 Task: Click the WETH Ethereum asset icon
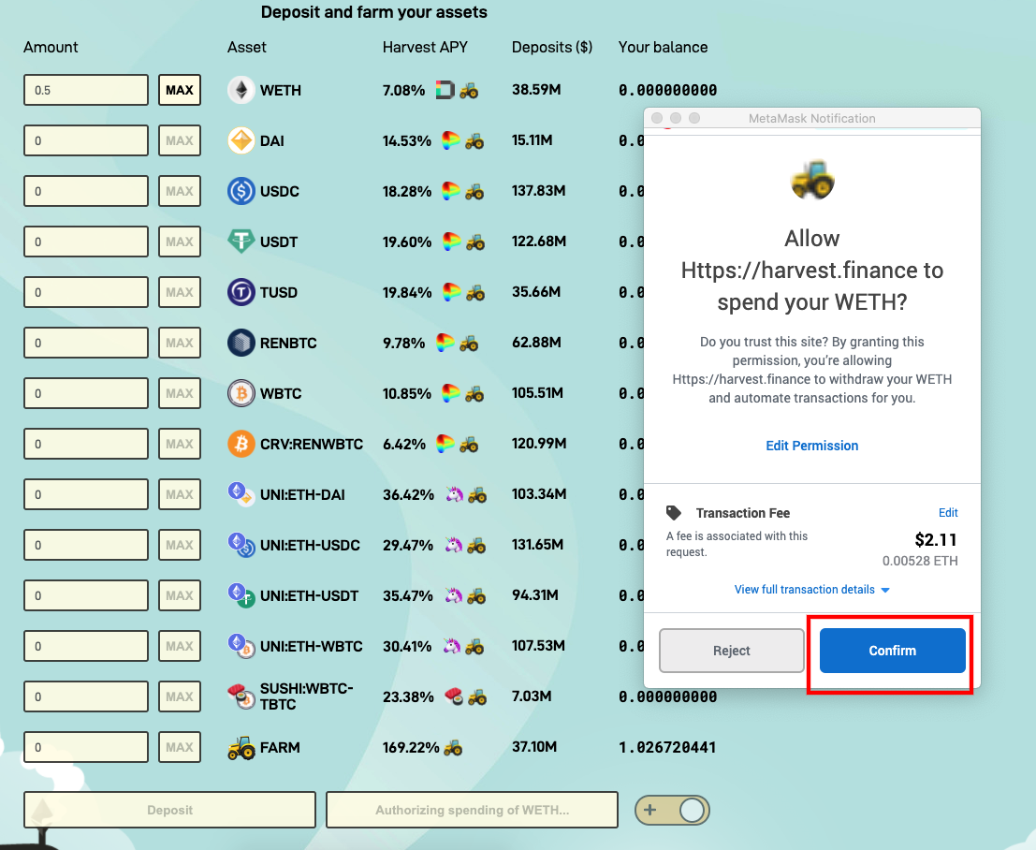pos(241,90)
